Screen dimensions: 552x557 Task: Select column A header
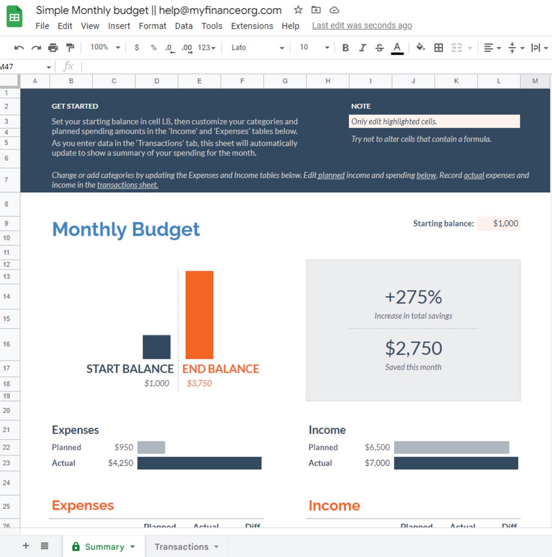(x=35, y=81)
